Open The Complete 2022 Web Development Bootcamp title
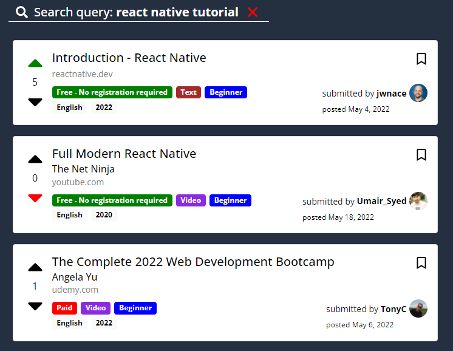 click(x=193, y=262)
